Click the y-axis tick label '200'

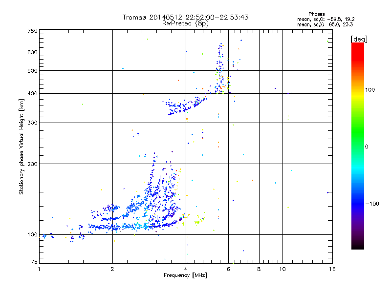32,164
